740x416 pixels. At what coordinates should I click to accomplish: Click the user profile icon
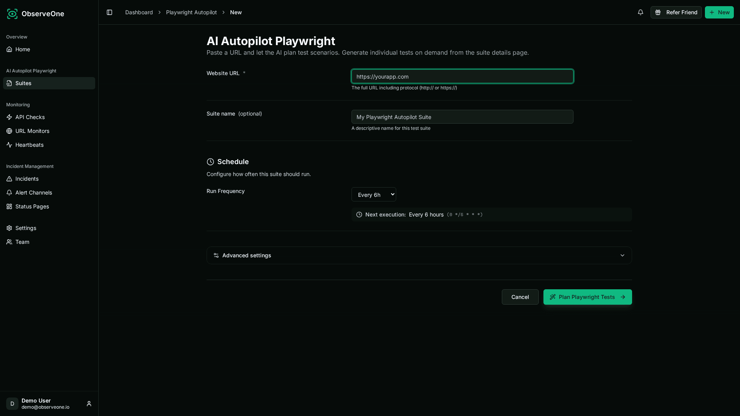(89, 404)
